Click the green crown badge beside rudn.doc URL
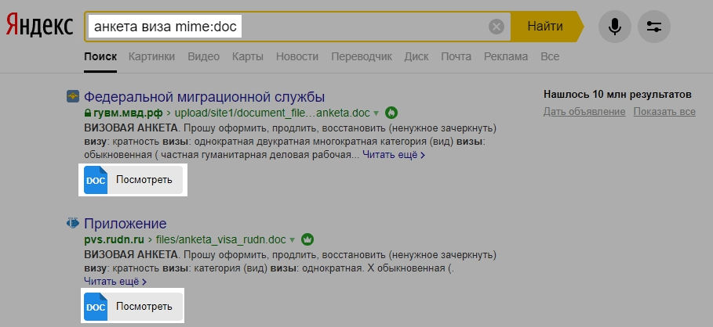The width and height of the screenshot is (713, 327). [307, 239]
